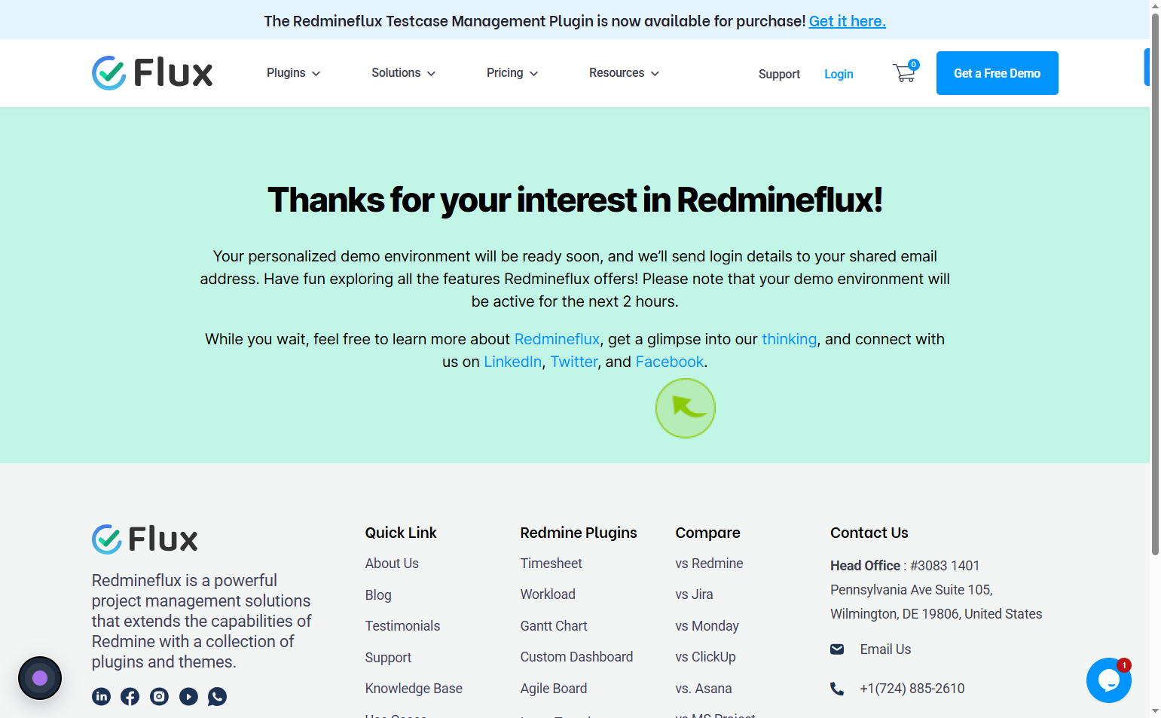Click Get a Free Demo button
1161x718 pixels.
997,73
